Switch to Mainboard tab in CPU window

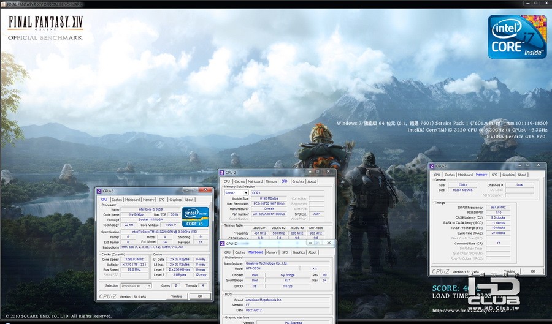[x=132, y=200]
